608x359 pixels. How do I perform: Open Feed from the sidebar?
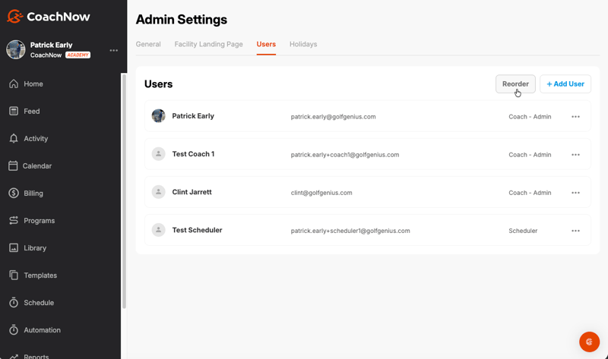point(32,112)
